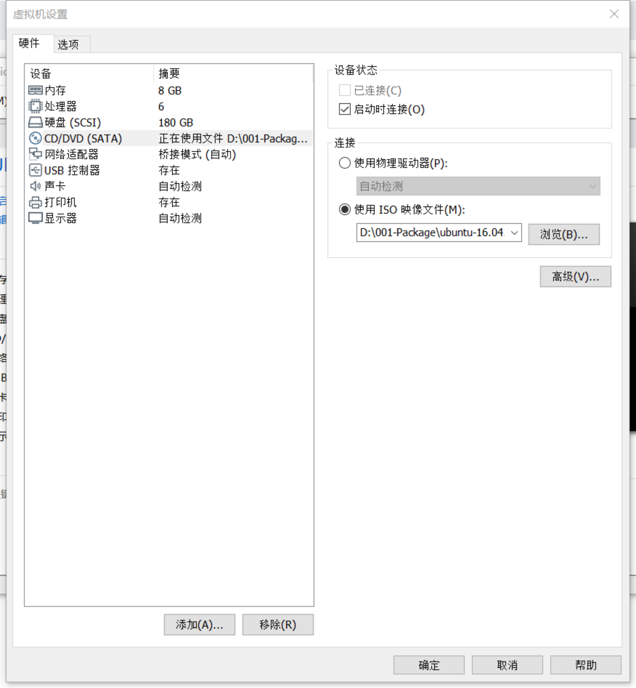Select the processor (处理器) chip icon

coord(35,106)
